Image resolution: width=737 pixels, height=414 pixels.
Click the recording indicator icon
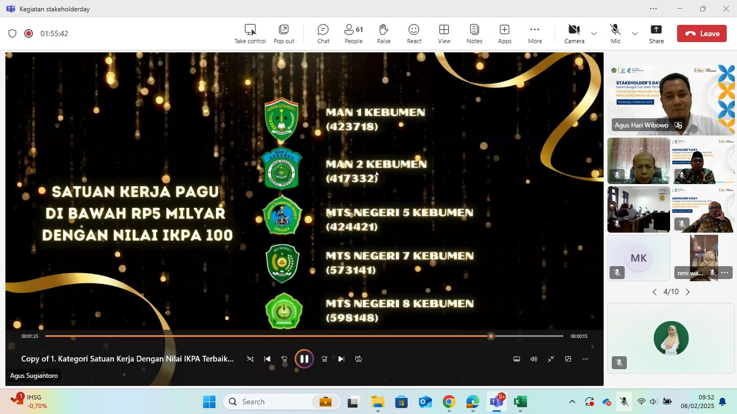coord(29,33)
